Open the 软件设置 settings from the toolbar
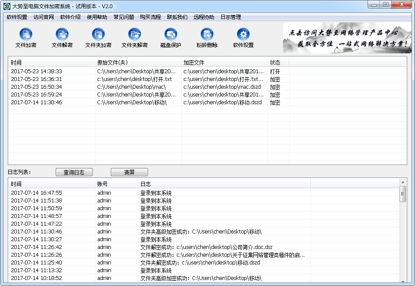Screen dimensions: 415x286 tap(243, 37)
